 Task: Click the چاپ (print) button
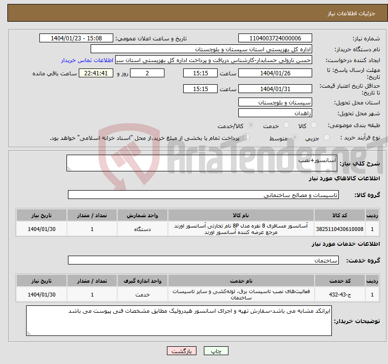(216, 351)
